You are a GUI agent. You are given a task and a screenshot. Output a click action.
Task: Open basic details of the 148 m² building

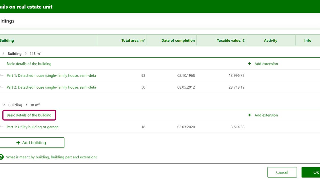(x=29, y=64)
